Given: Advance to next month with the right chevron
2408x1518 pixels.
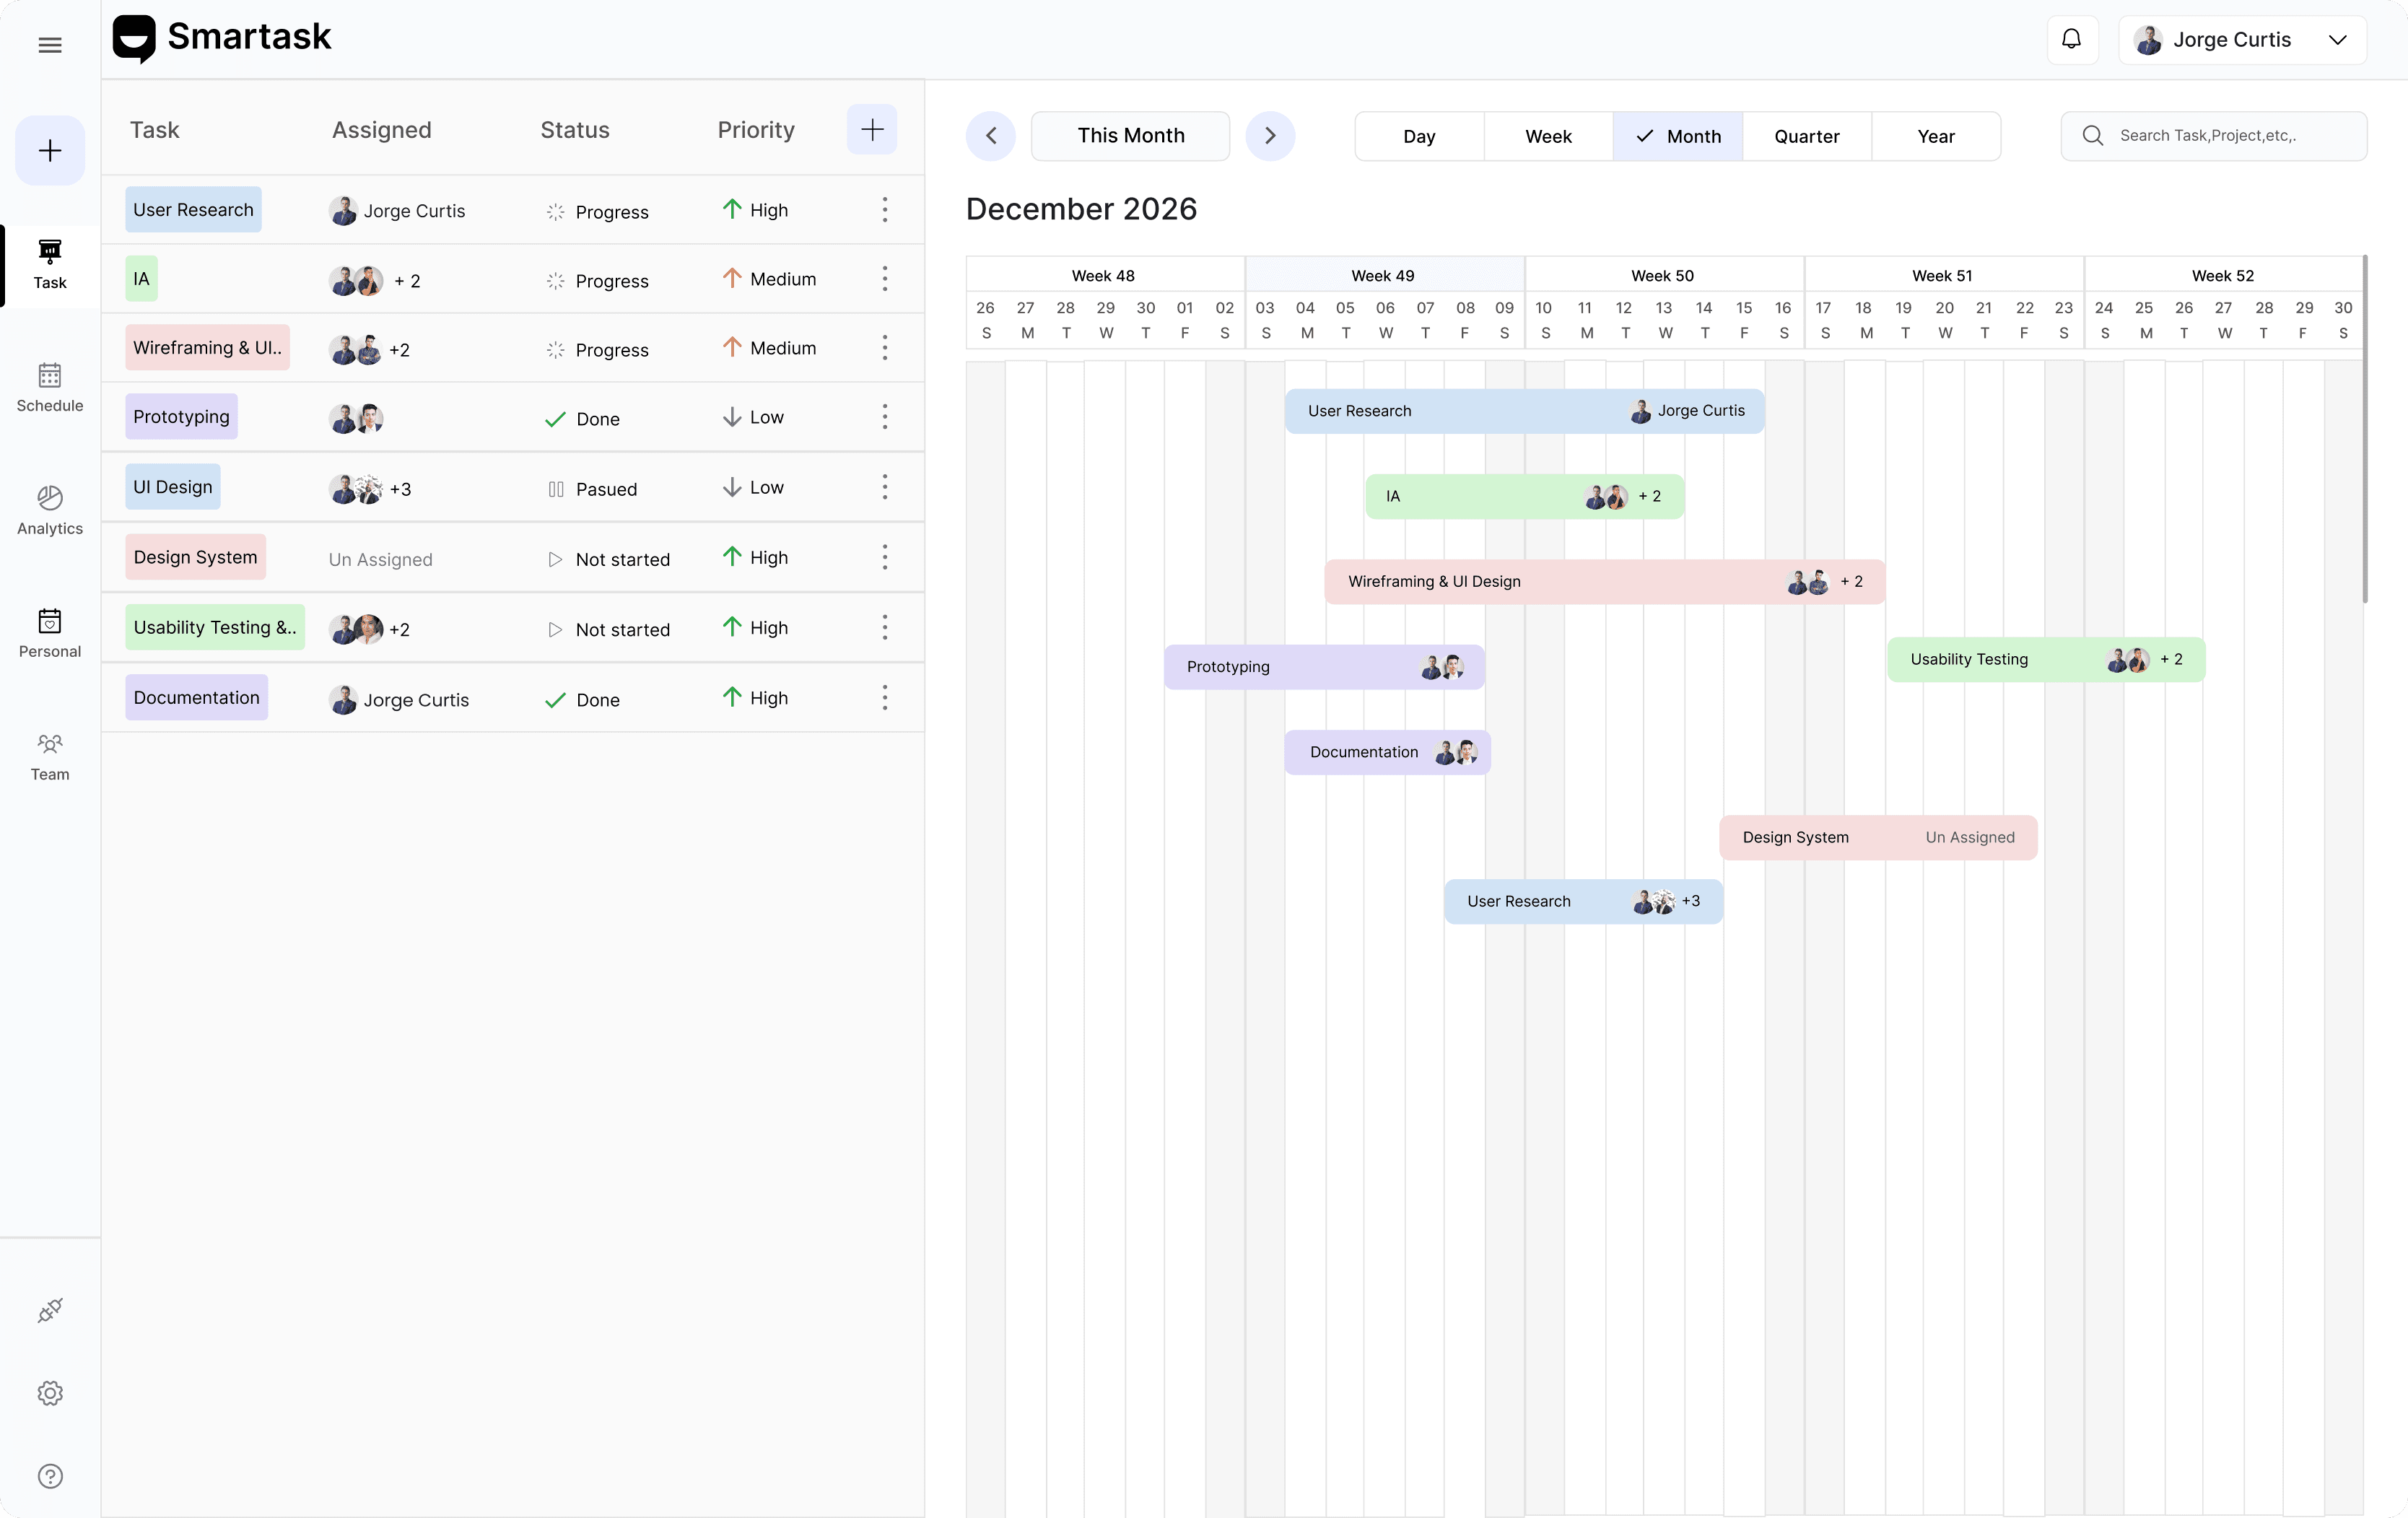Looking at the screenshot, I should coord(1270,135).
